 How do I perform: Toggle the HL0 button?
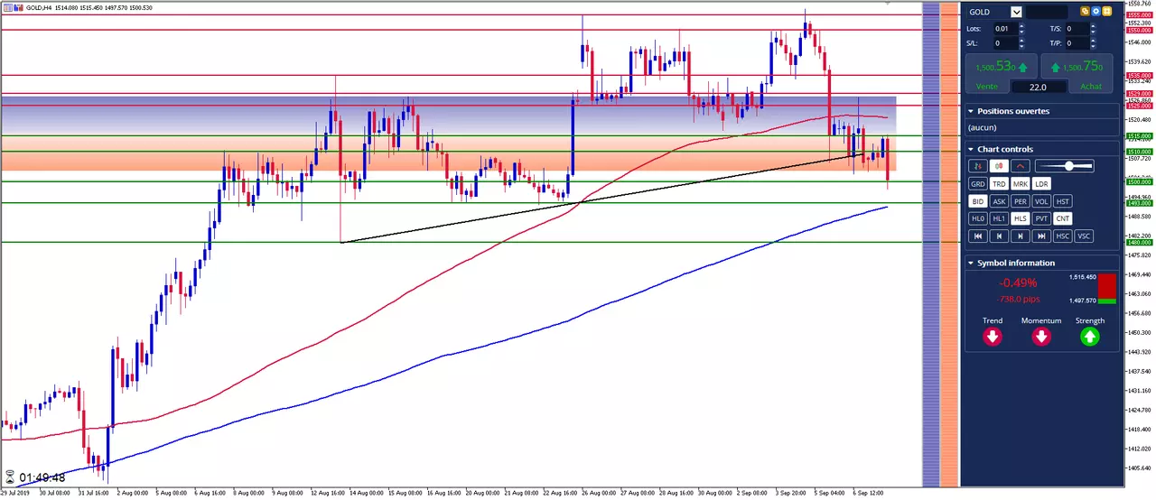[977, 218]
